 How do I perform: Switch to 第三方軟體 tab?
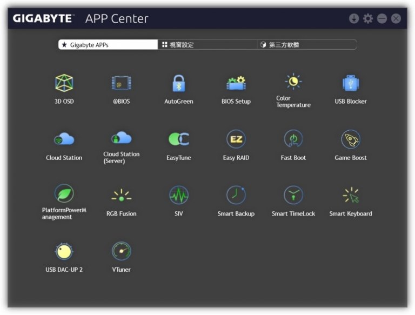coord(307,45)
